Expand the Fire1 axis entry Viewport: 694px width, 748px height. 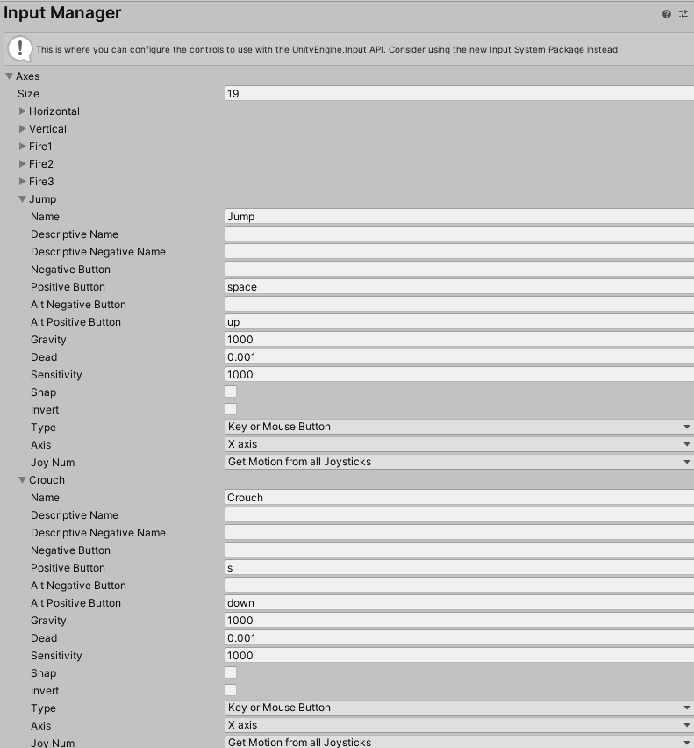tap(23, 147)
